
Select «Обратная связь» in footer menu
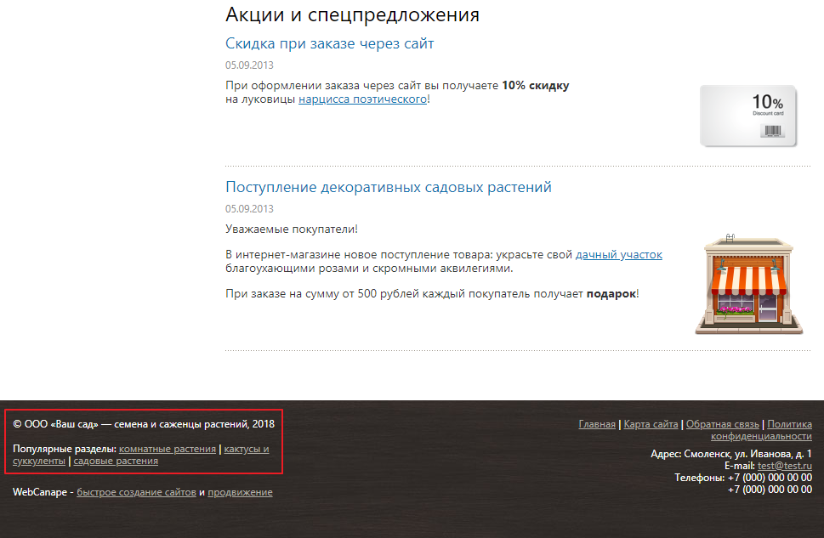(x=722, y=424)
